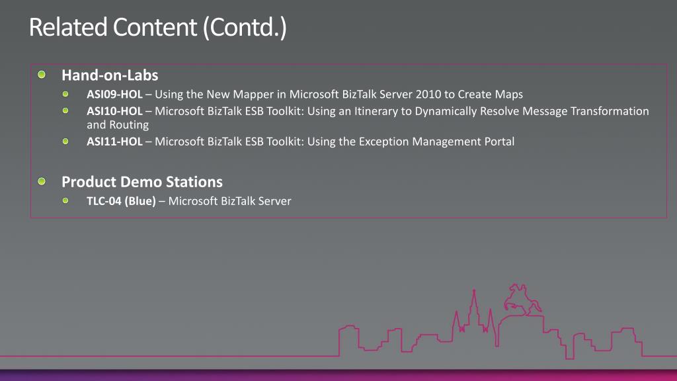Viewport: 677px width, 381px height.
Task: Select the slide title 'Related Content (Contd.)'
Action: [x=157, y=28]
